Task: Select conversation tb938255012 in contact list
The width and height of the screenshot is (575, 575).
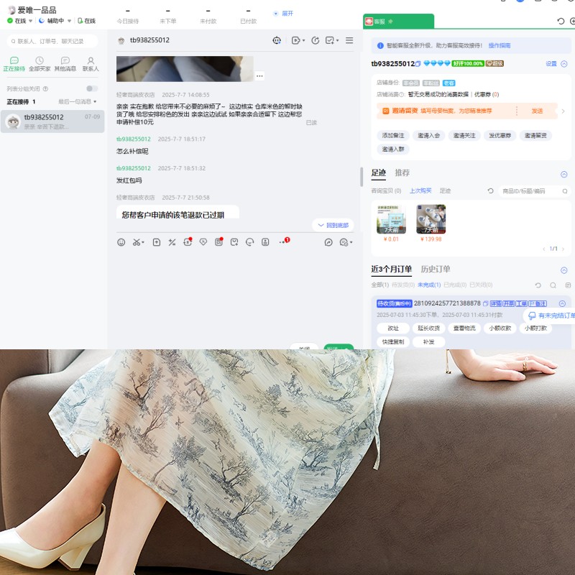Action: 52,121
